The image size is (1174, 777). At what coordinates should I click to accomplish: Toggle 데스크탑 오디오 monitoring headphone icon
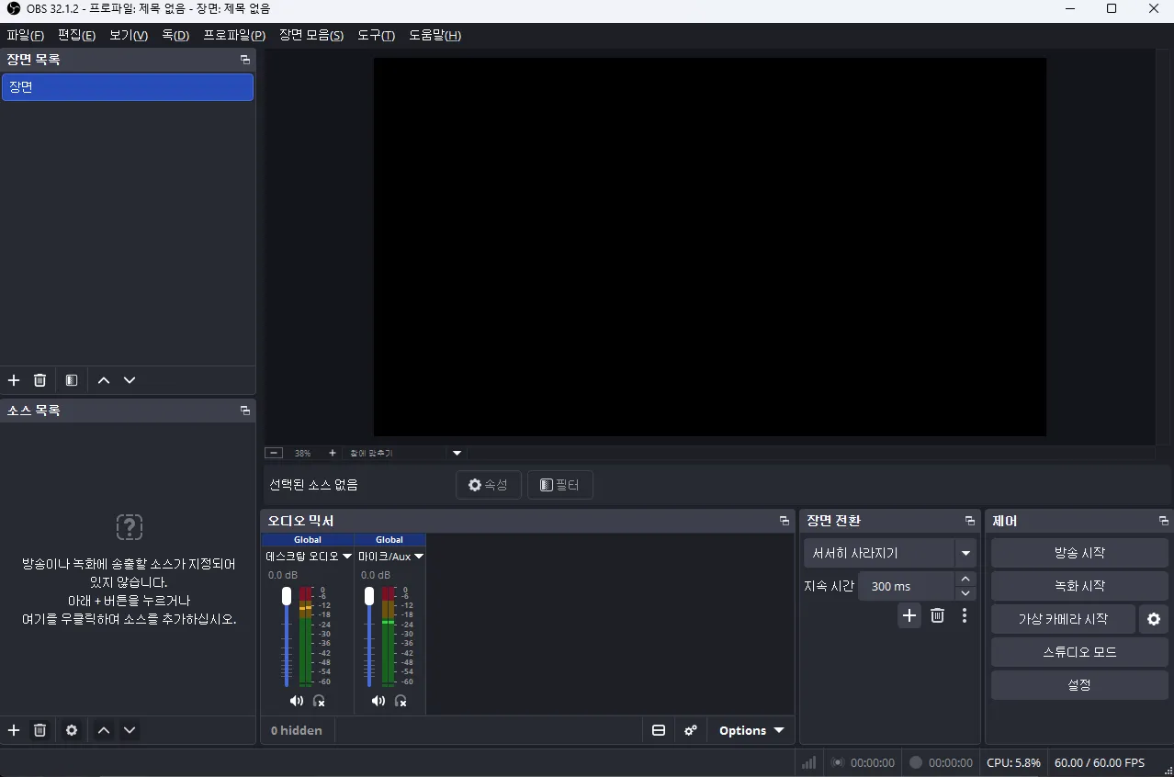319,701
